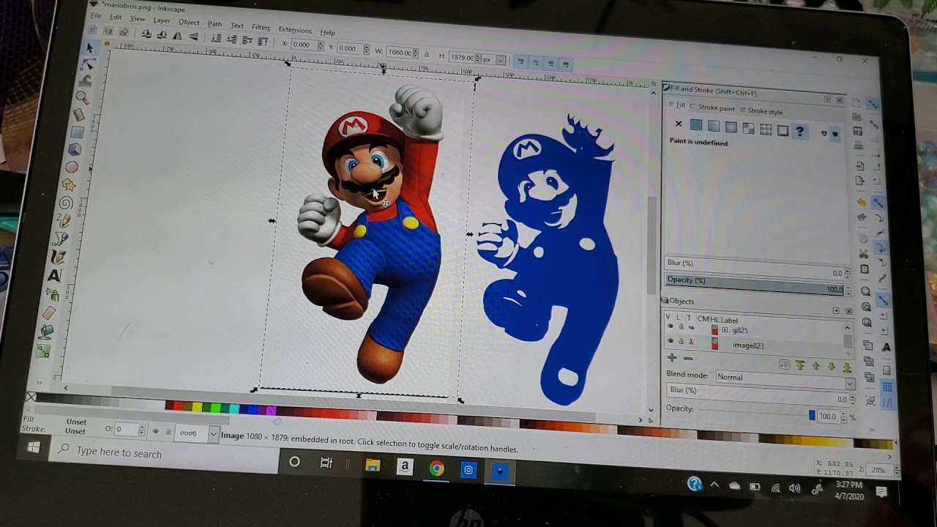Select the Zoom magnifier tool
The height and width of the screenshot is (527, 937).
[x=82, y=97]
